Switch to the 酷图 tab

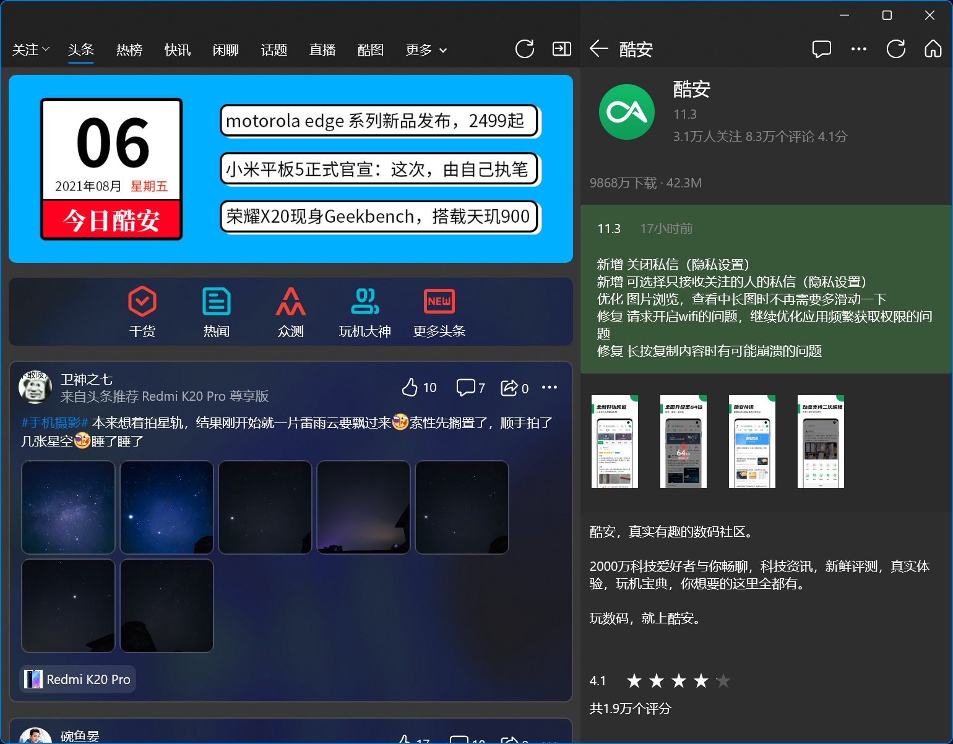[371, 49]
